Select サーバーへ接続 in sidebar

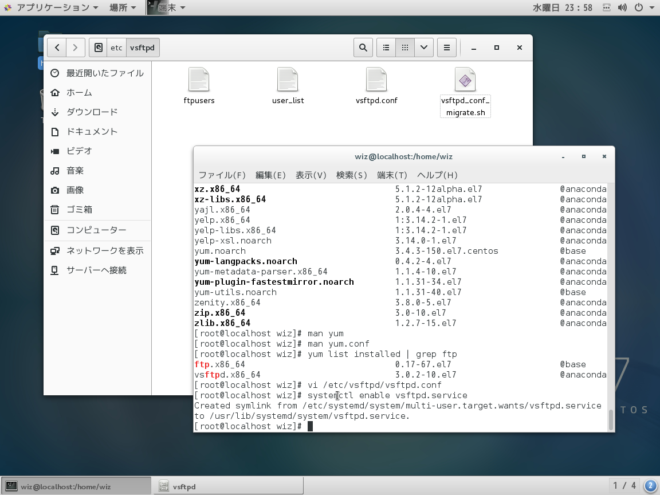pos(97,270)
